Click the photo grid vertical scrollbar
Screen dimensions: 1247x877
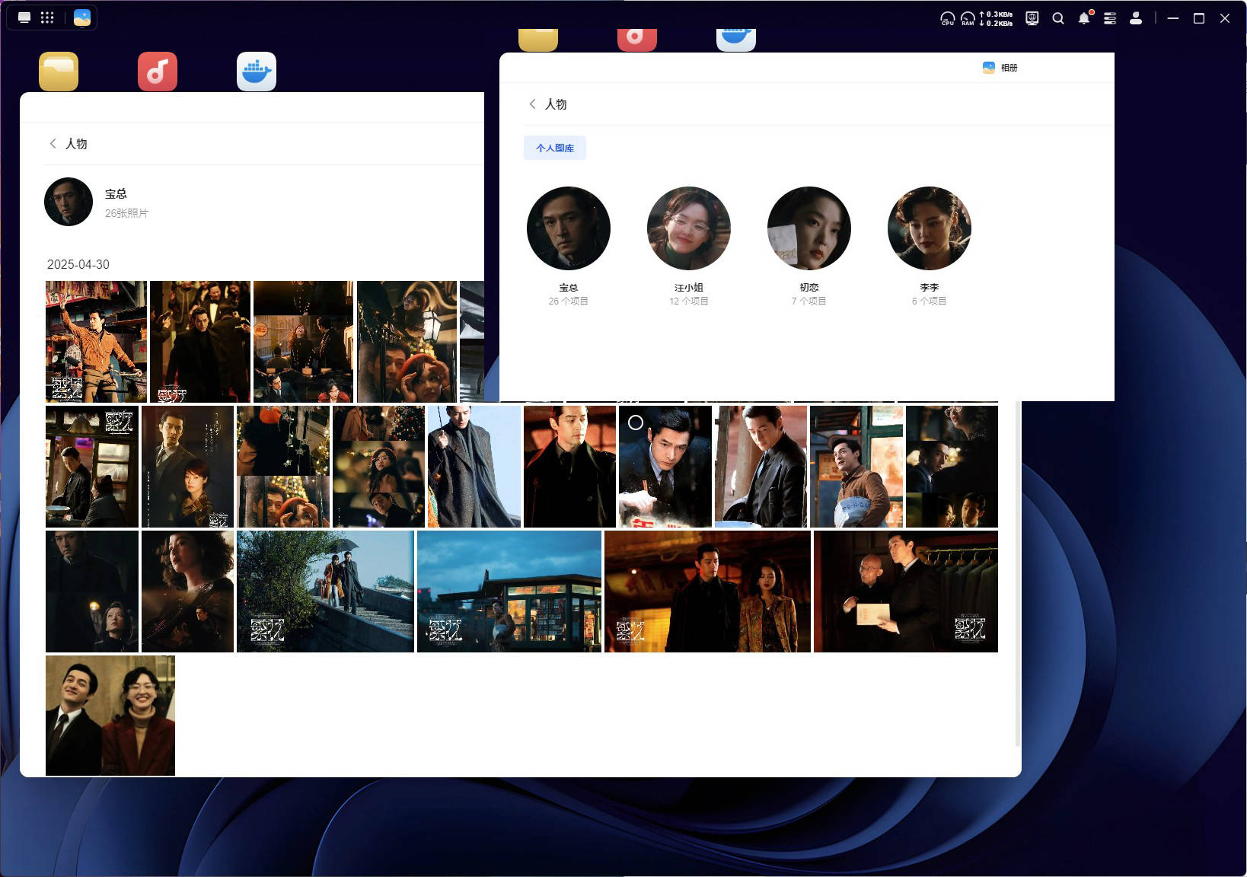1017,571
